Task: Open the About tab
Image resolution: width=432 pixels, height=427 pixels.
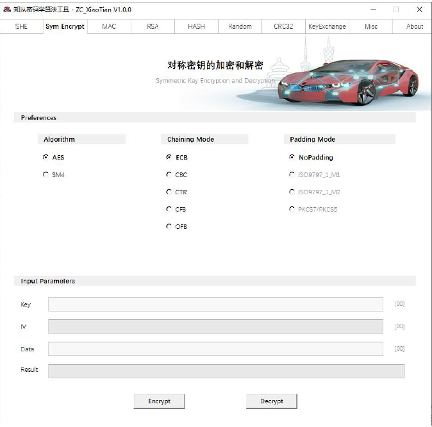Action: point(414,26)
